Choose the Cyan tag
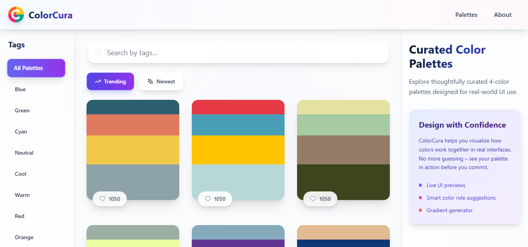528x247 pixels. [21, 132]
